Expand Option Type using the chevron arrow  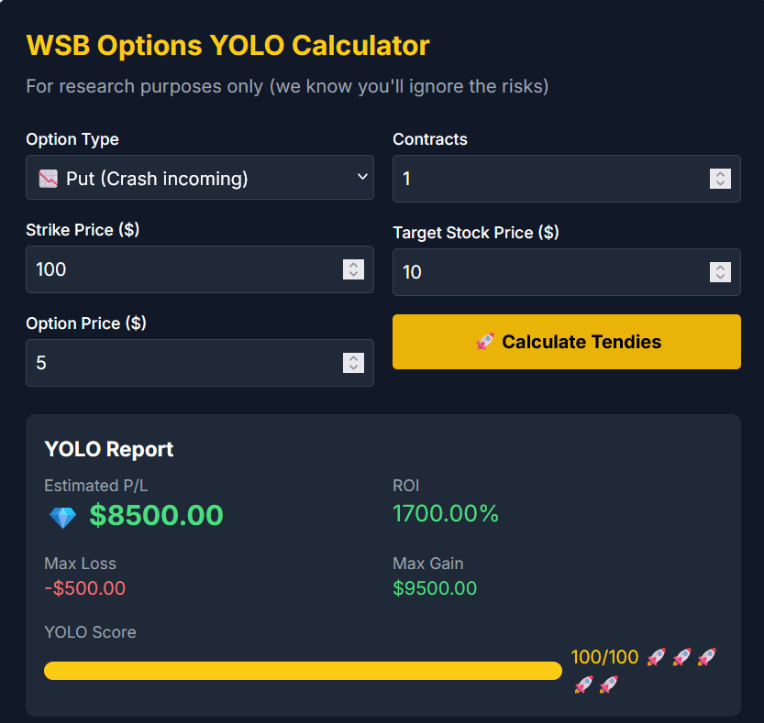[x=362, y=177]
